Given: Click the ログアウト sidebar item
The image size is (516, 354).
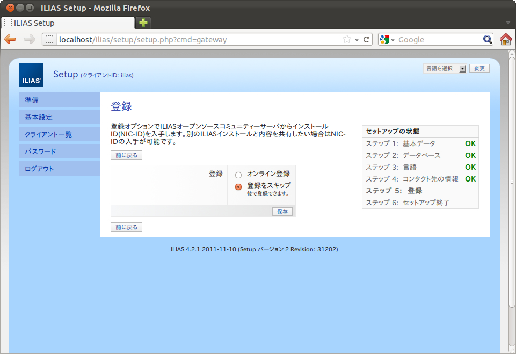Looking at the screenshot, I should (39, 169).
